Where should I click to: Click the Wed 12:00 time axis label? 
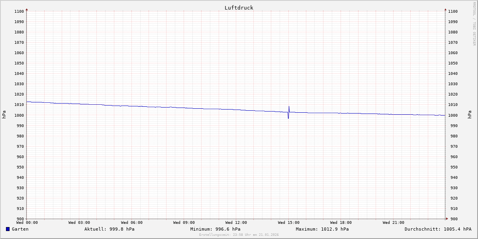click(x=236, y=223)
